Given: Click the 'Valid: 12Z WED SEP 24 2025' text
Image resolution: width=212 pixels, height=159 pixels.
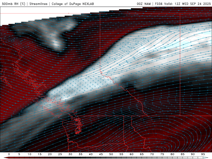Looking at the screenshot, I should pyautogui.click(x=188, y=4).
